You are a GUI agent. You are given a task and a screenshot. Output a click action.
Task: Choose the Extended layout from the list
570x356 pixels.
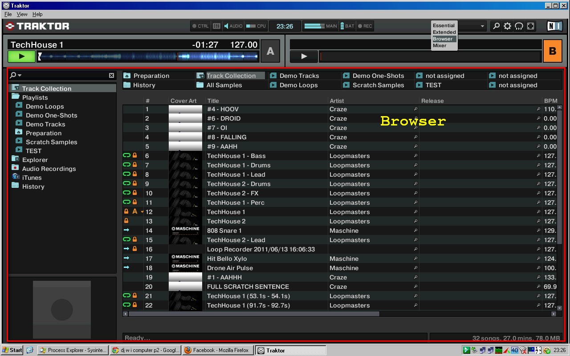444,32
